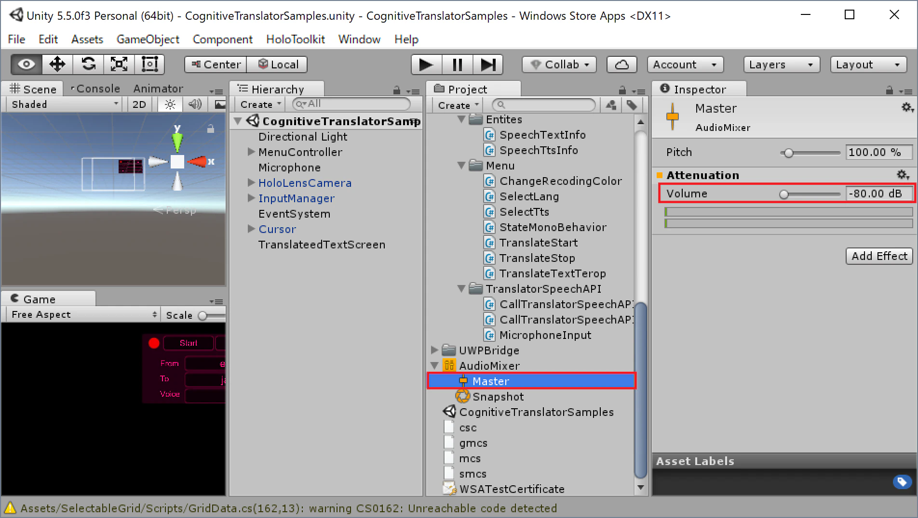
Task: Start Play mode
Action: (x=426, y=65)
